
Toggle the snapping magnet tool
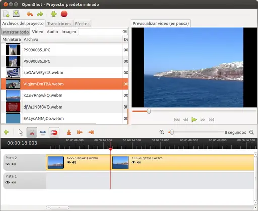coord(54,132)
